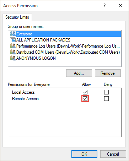Screen dimensions: 129x161
Task: Check Deny box for Local Access
Action: [x=106, y=92]
